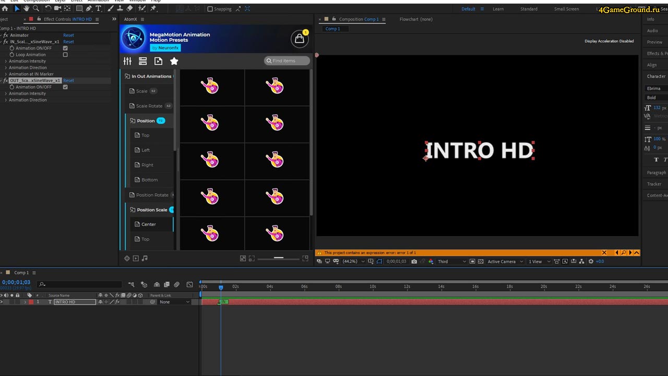Click the AtomX control sliders icon

click(x=127, y=61)
